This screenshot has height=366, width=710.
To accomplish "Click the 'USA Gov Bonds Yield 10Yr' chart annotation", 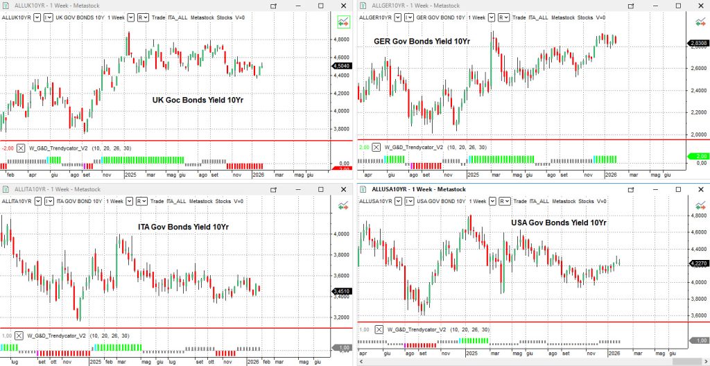I will tap(559, 223).
